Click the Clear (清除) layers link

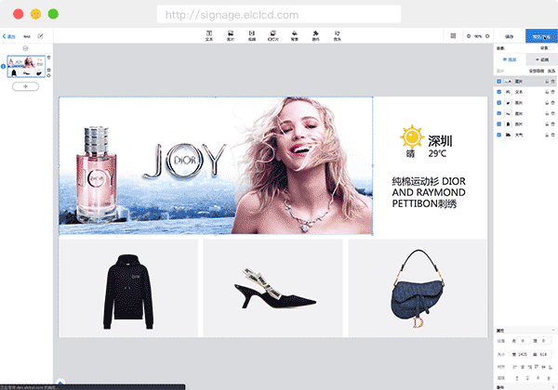[551, 71]
